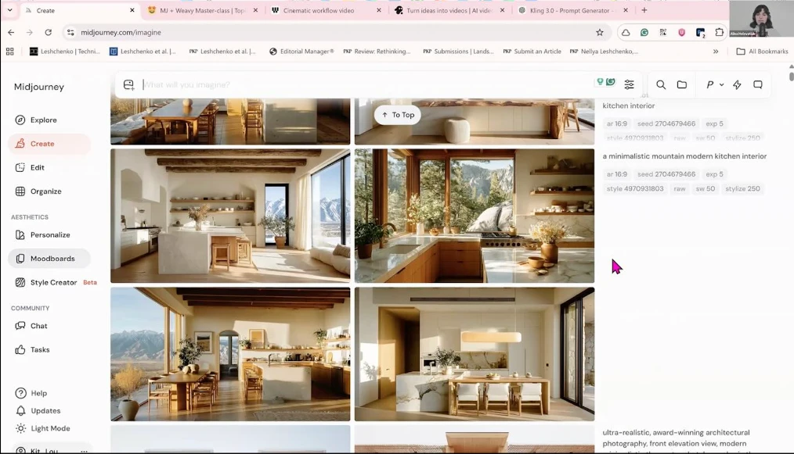
Task: Open Explore in the sidebar
Action: pos(43,120)
